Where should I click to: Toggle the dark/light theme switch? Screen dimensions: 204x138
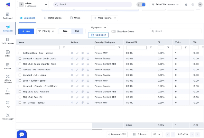(x=141, y=4)
